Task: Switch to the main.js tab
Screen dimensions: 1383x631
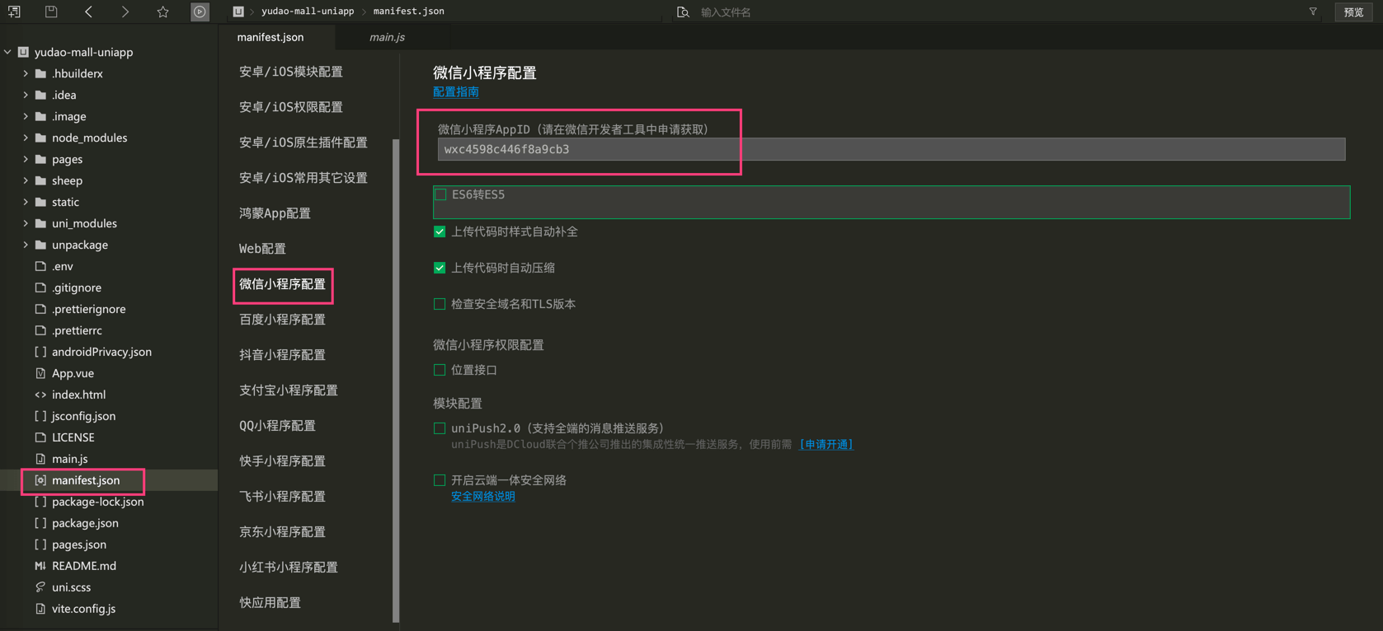Action: (387, 37)
